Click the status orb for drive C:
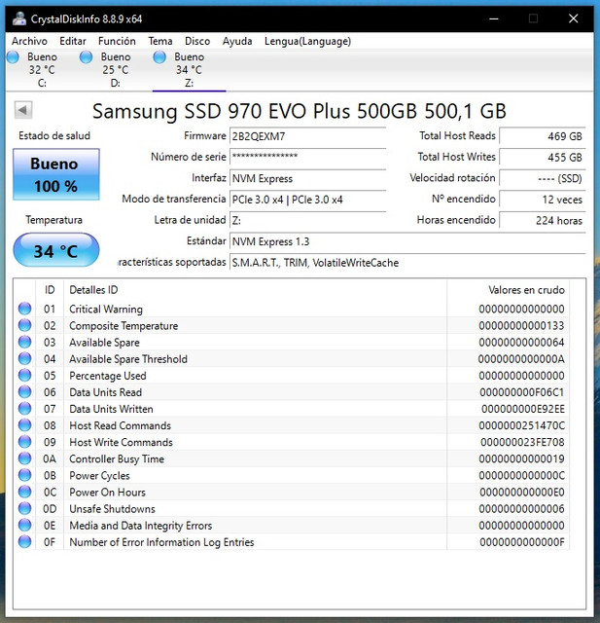Screen dimensions: 600x623 [x=13, y=57]
